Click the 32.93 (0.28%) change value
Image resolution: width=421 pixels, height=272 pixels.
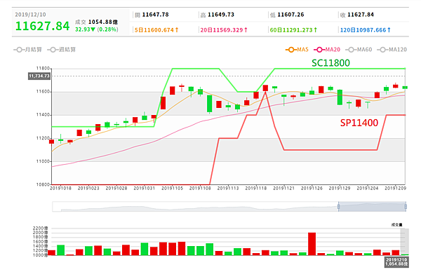pos(96,29)
